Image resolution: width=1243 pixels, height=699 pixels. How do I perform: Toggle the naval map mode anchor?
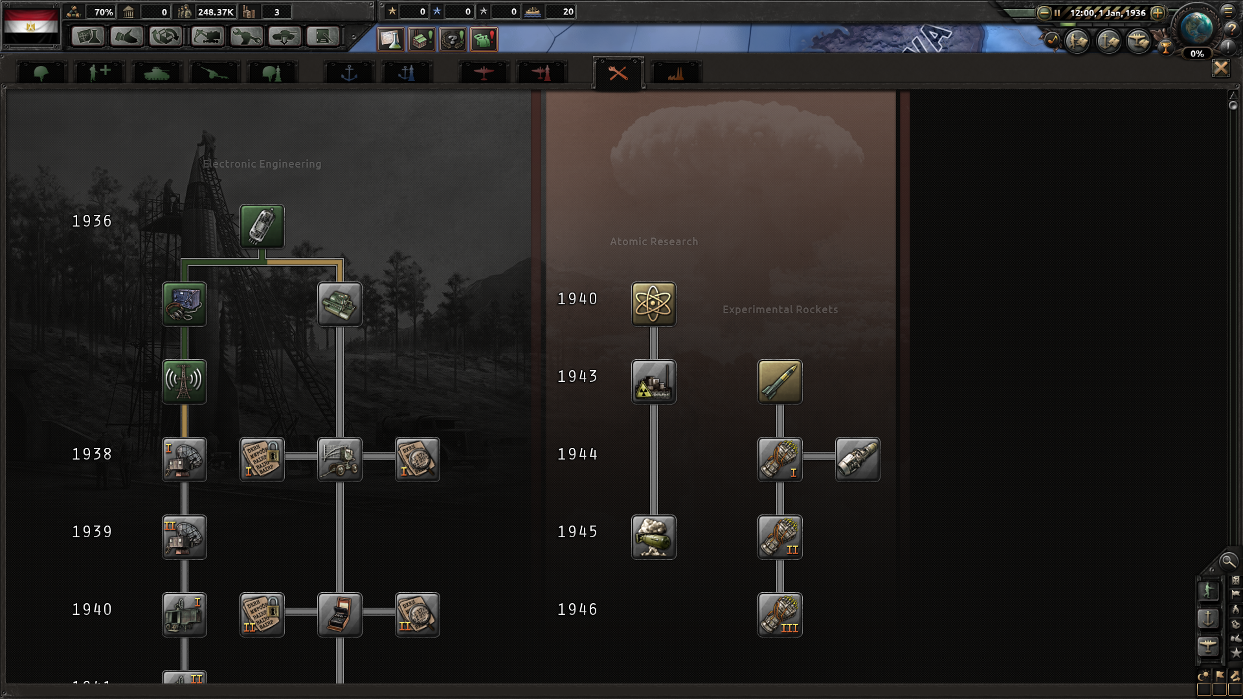click(1207, 618)
